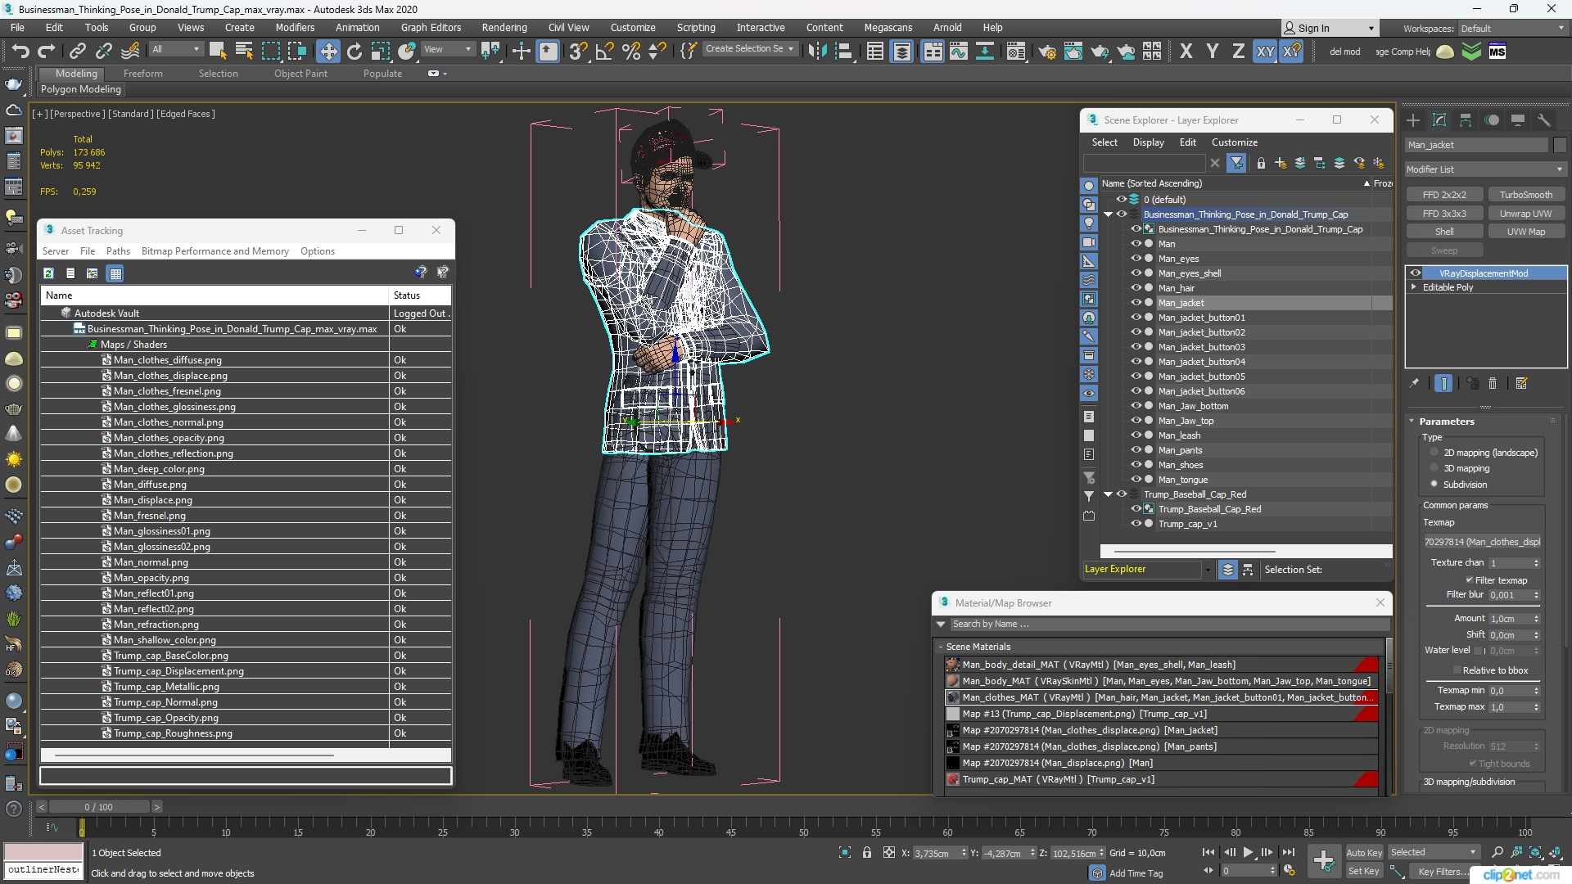
Task: Toggle Filter texmap checkbox
Action: tap(1469, 580)
